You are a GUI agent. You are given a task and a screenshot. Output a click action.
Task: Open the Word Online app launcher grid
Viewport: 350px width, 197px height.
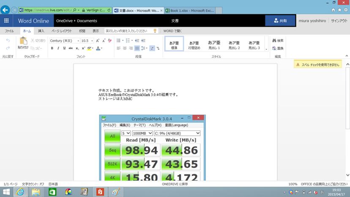tap(6, 21)
